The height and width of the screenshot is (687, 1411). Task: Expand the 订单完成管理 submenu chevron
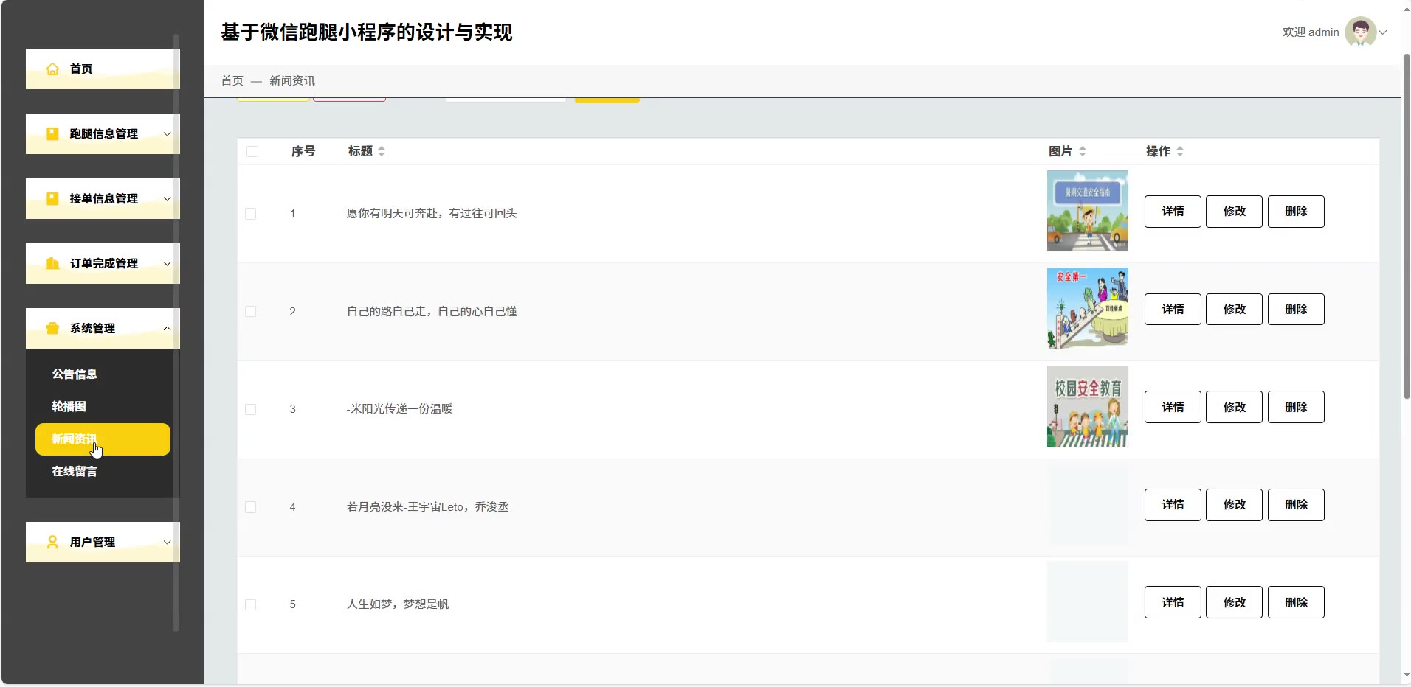[x=167, y=264]
